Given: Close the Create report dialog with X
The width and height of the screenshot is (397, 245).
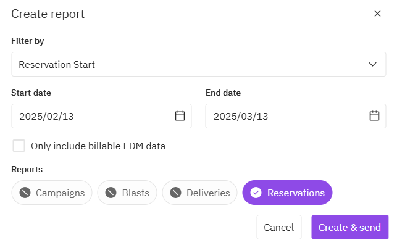Looking at the screenshot, I should click(x=377, y=14).
